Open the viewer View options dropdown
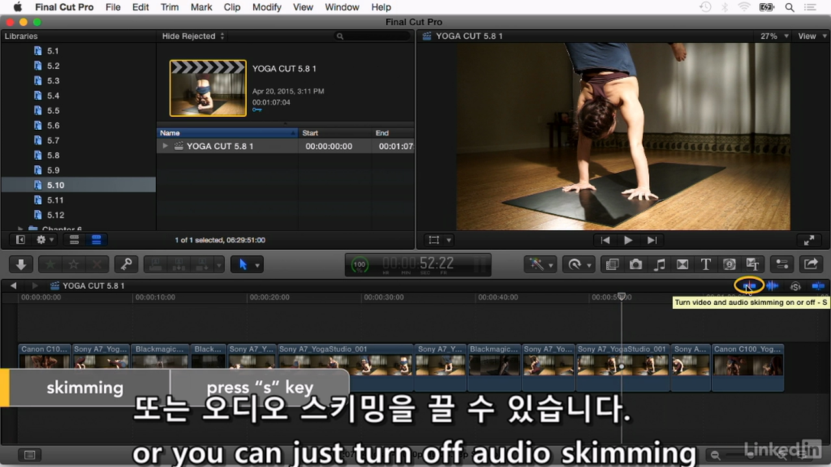This screenshot has height=467, width=831. (811, 36)
